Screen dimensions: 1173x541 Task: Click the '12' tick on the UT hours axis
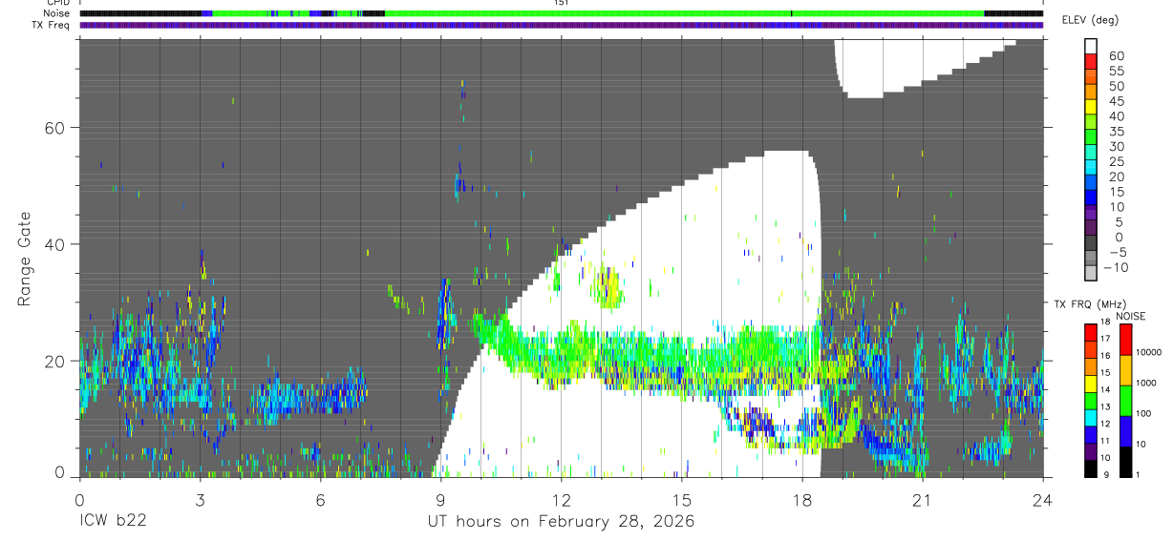point(561,499)
